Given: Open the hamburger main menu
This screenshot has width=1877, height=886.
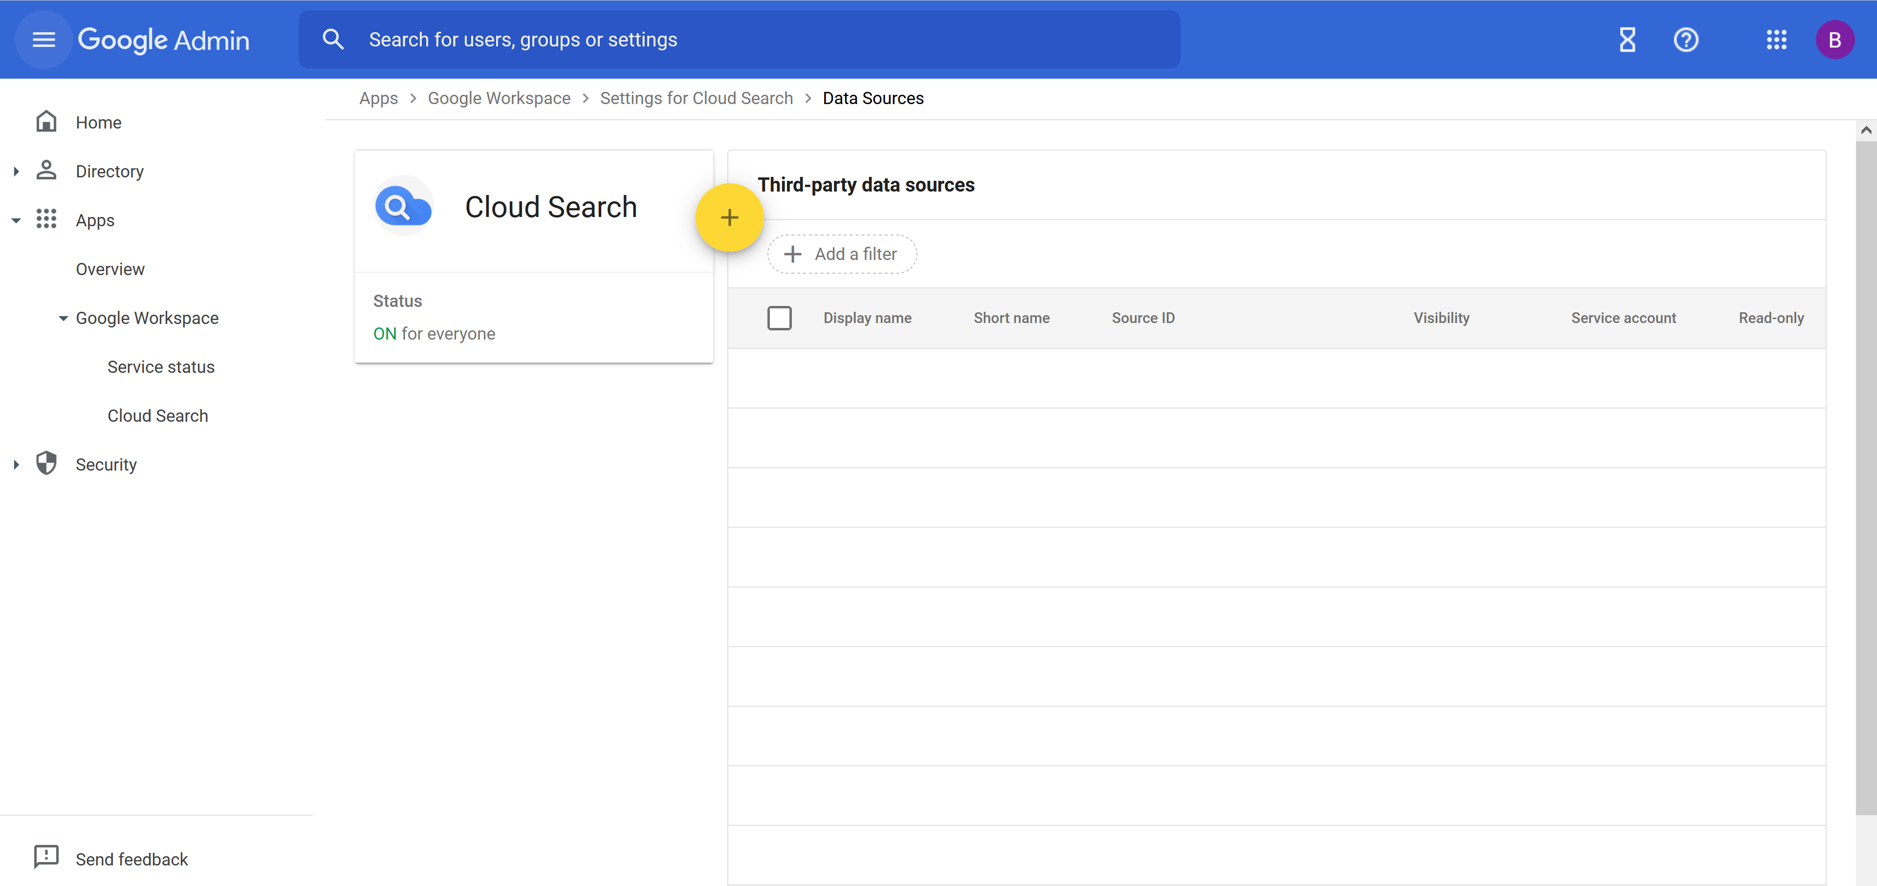Looking at the screenshot, I should tap(44, 40).
